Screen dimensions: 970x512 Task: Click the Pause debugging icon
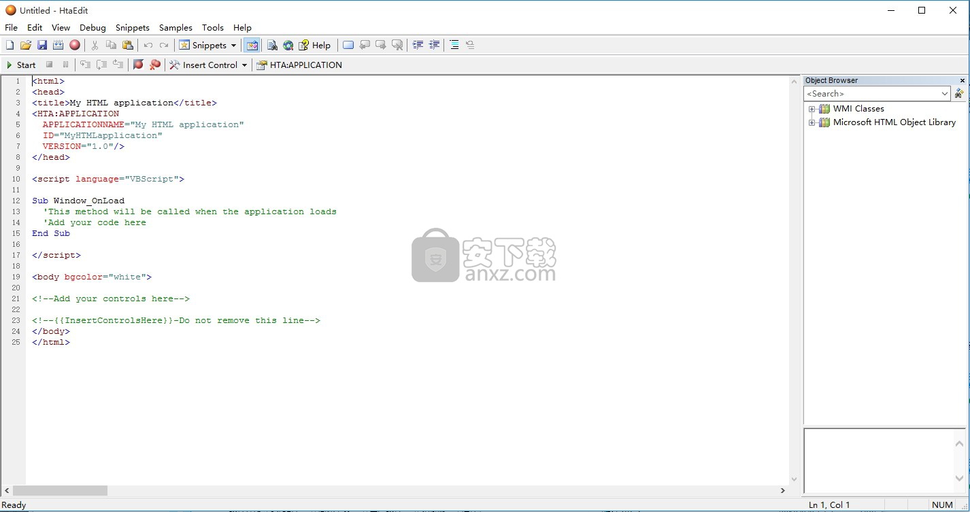click(x=65, y=65)
